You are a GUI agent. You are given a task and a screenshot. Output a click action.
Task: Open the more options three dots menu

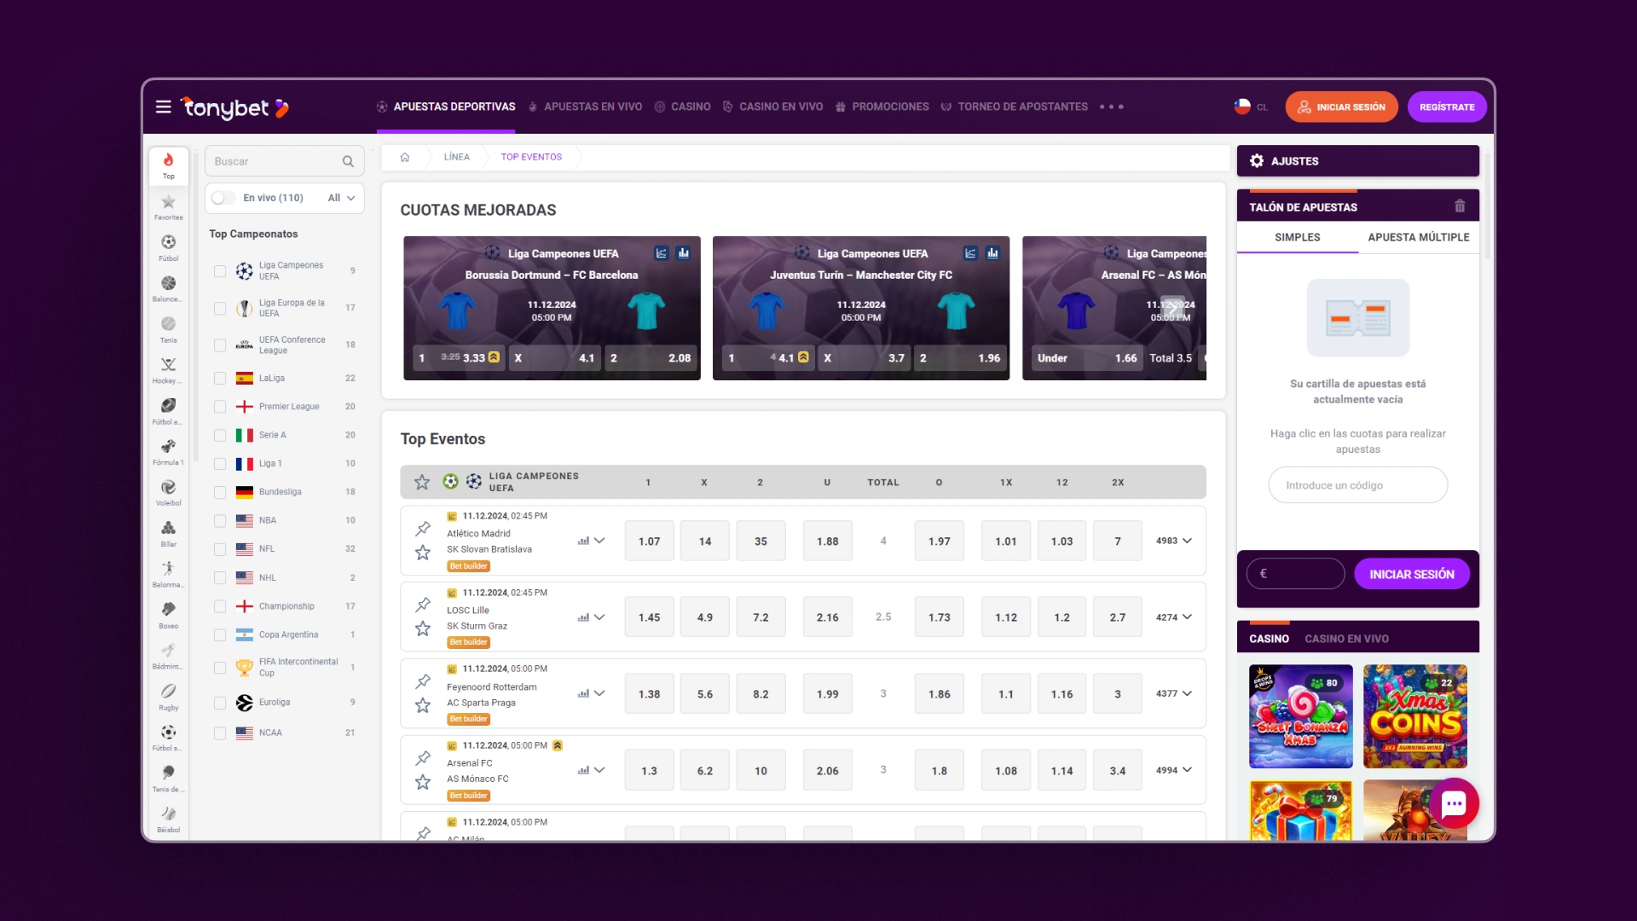pos(1111,107)
